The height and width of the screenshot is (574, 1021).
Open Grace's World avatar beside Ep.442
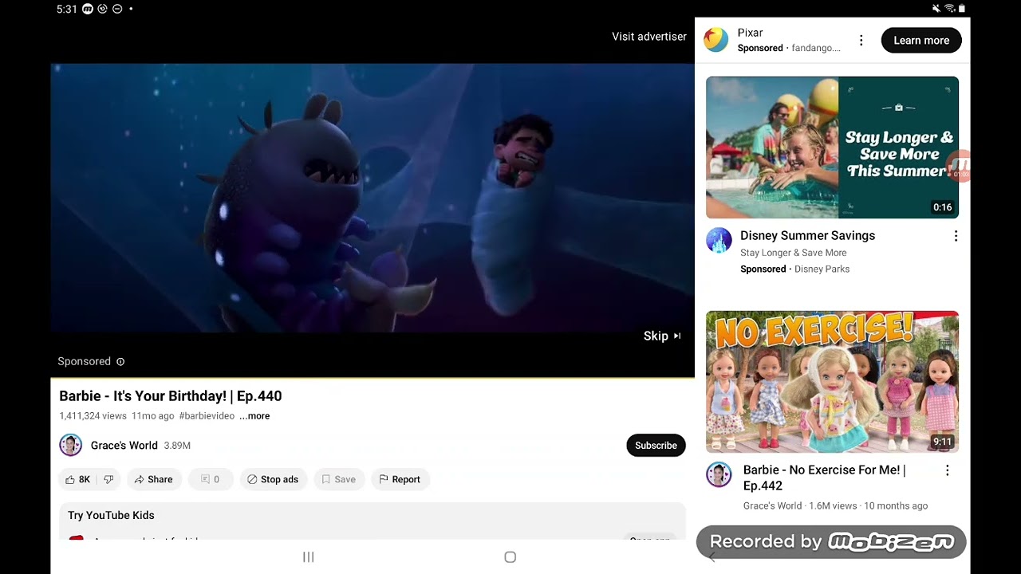[719, 475]
